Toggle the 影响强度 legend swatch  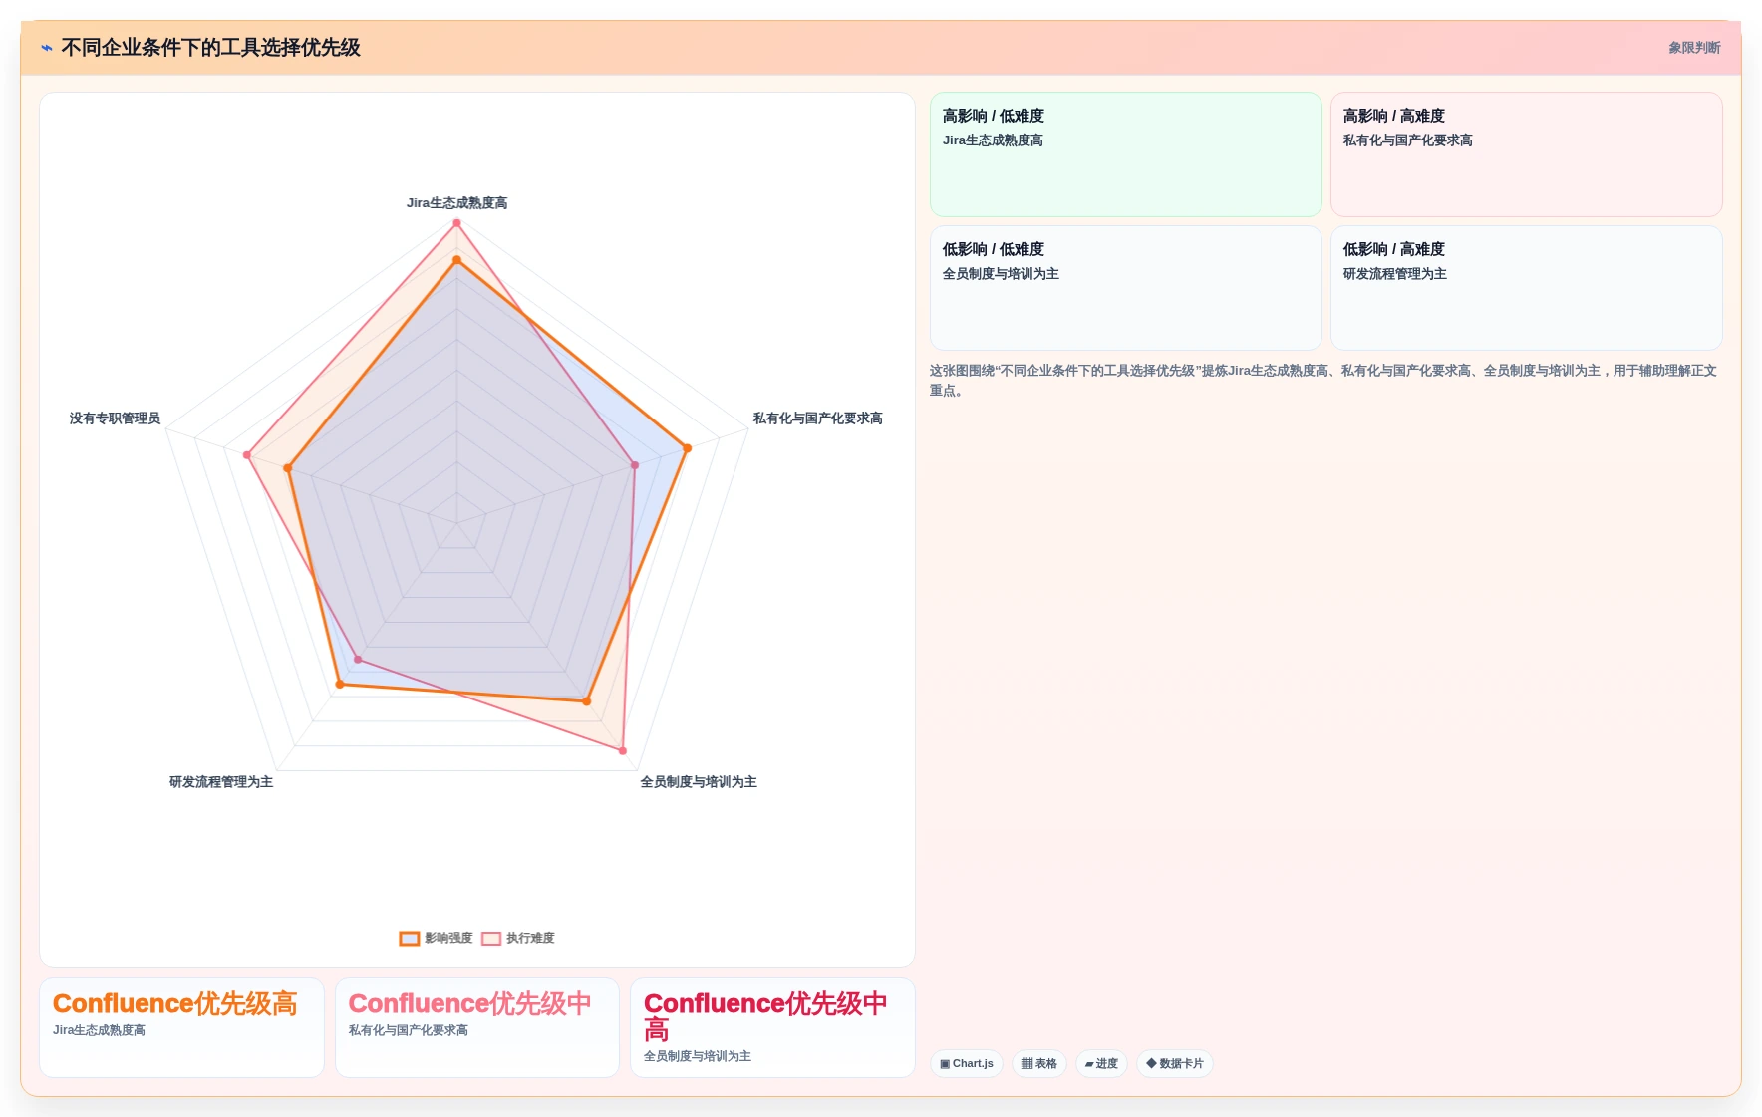coord(410,938)
